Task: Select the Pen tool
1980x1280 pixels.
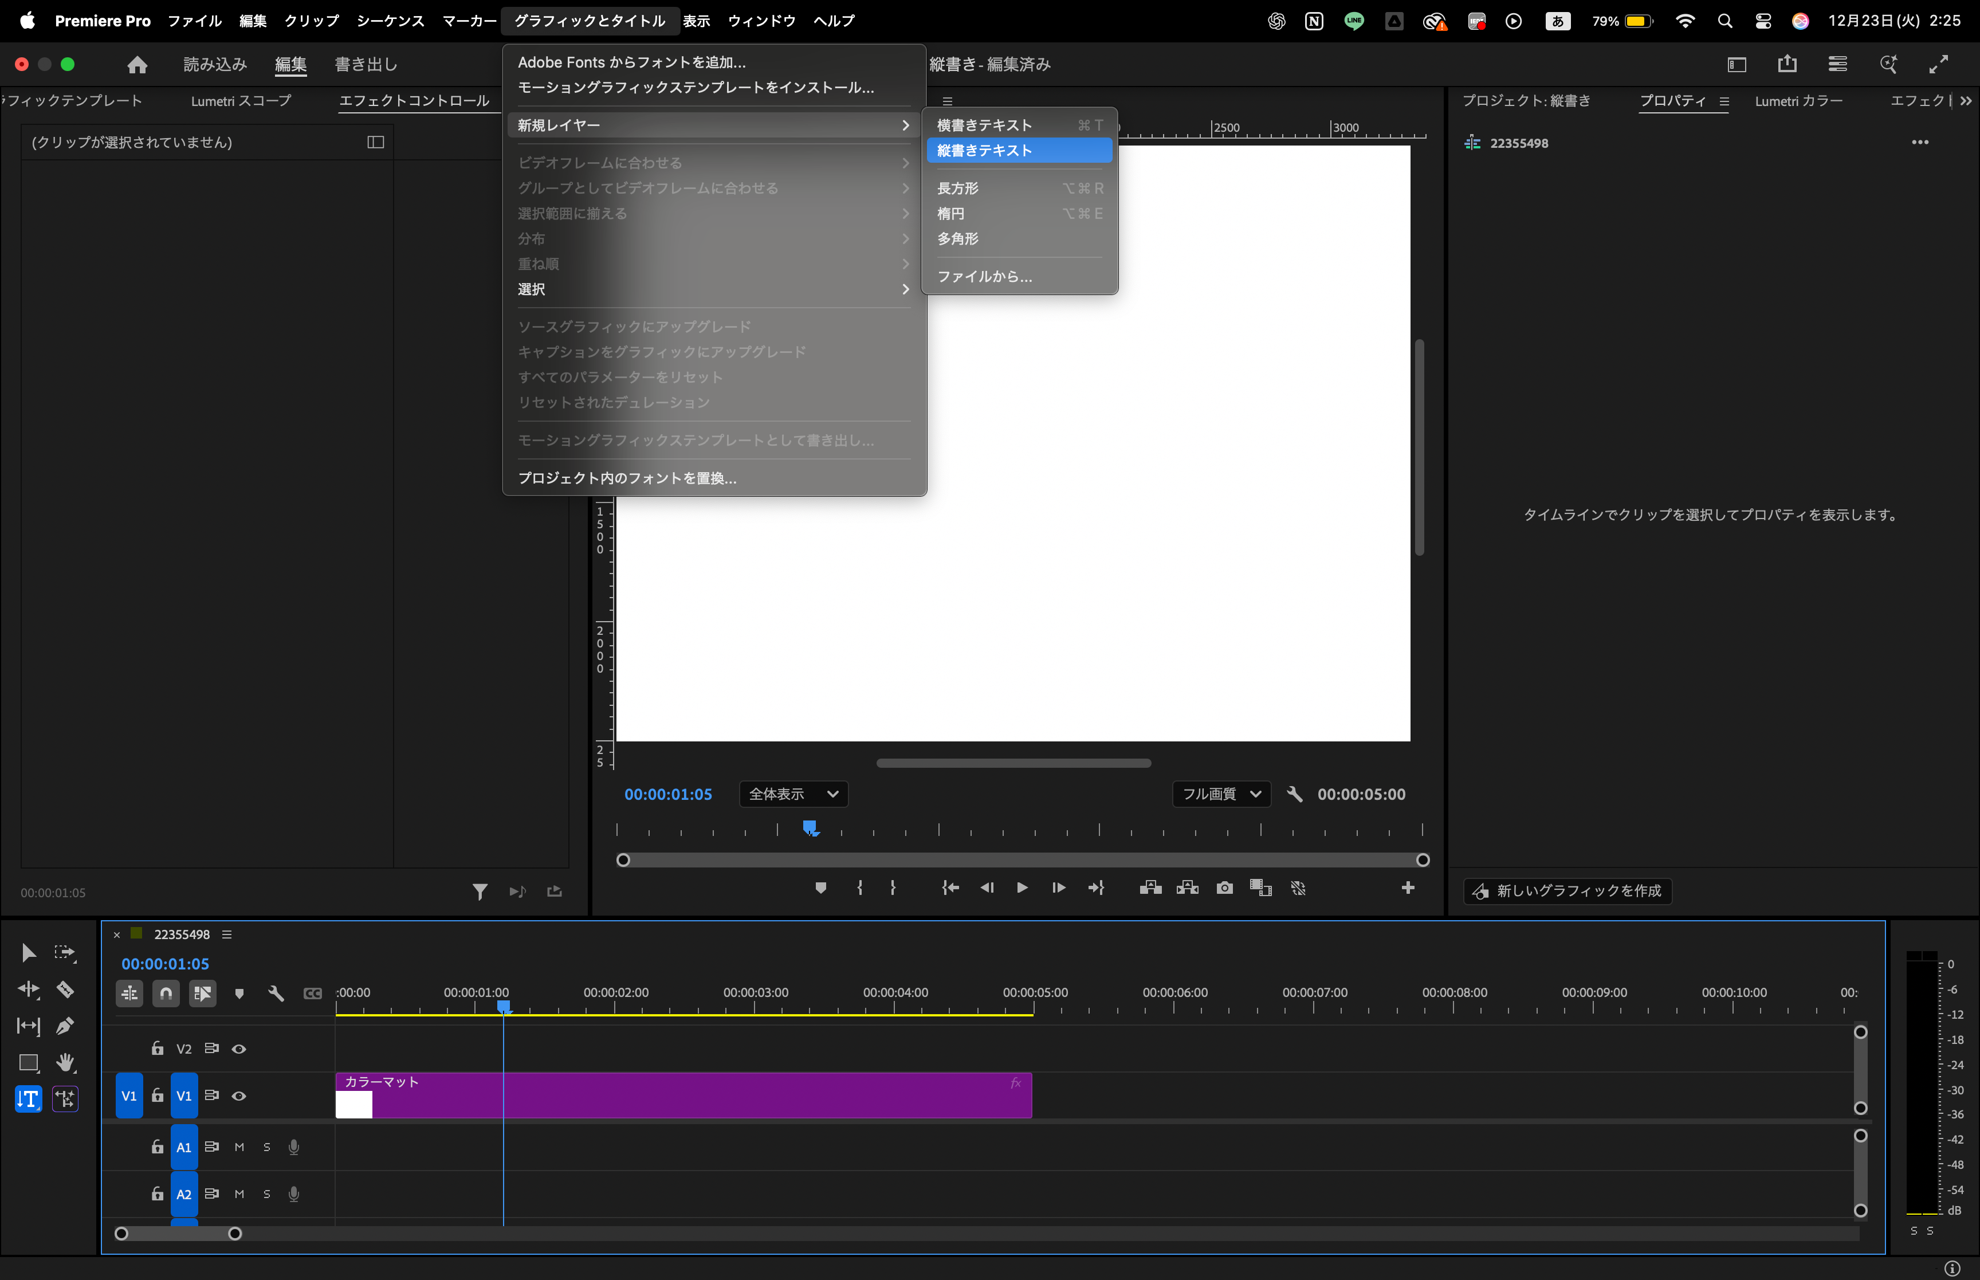Action: [65, 1026]
